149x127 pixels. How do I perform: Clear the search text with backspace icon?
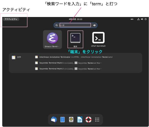click(x=94, y=25)
